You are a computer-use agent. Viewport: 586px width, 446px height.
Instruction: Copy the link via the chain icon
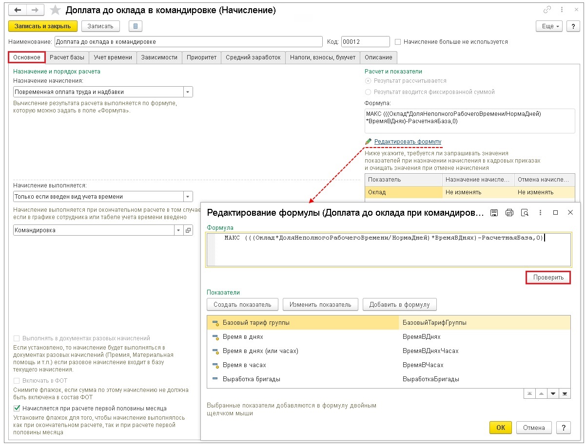coord(547,10)
